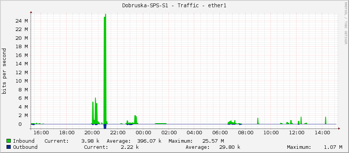Click the Inbound legend label
The height and width of the screenshot is (153, 349).
(x=24, y=141)
